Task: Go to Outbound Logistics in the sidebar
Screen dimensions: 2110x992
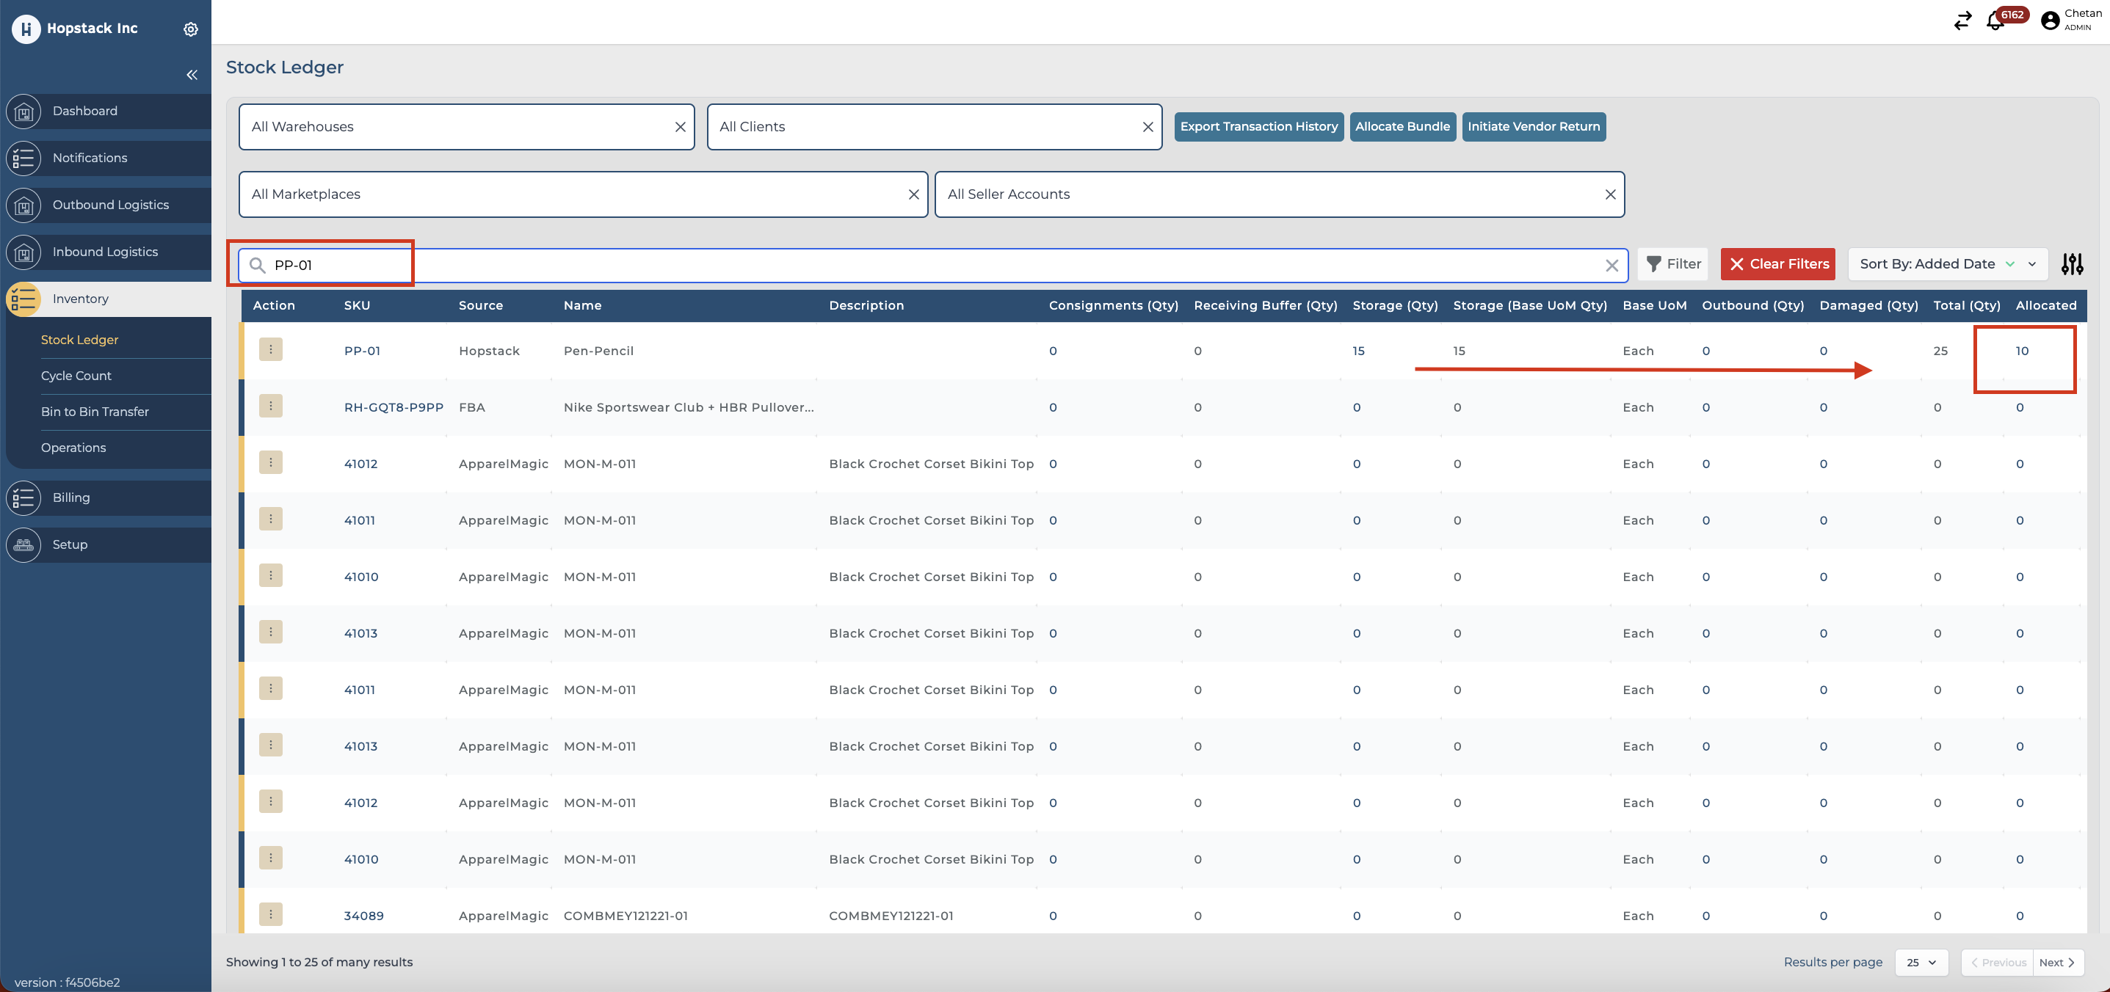Action: coord(111,205)
